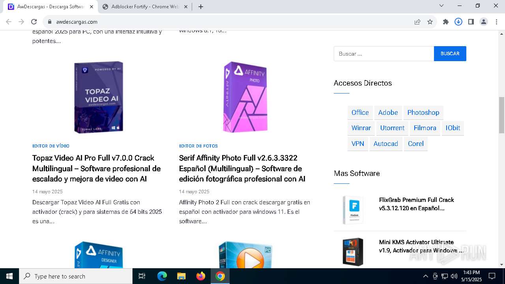
Task: Reload the awdescargas.com page
Action: (34, 22)
